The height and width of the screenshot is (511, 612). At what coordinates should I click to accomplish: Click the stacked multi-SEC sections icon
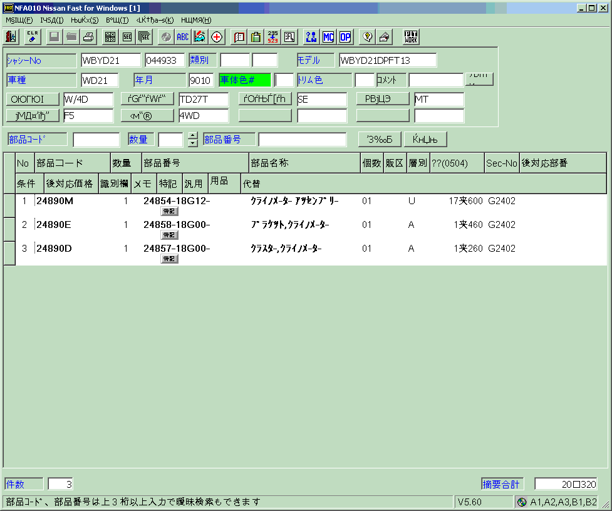click(145, 37)
